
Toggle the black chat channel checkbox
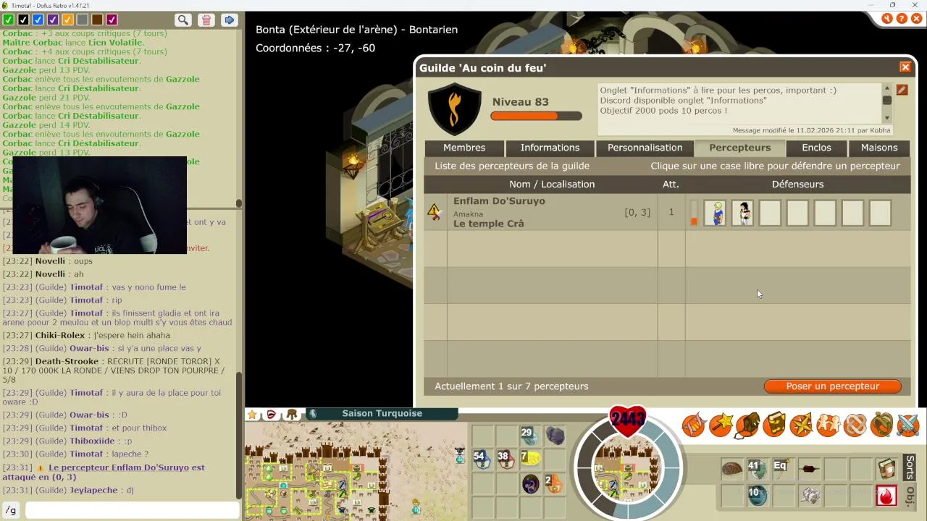tap(23, 20)
